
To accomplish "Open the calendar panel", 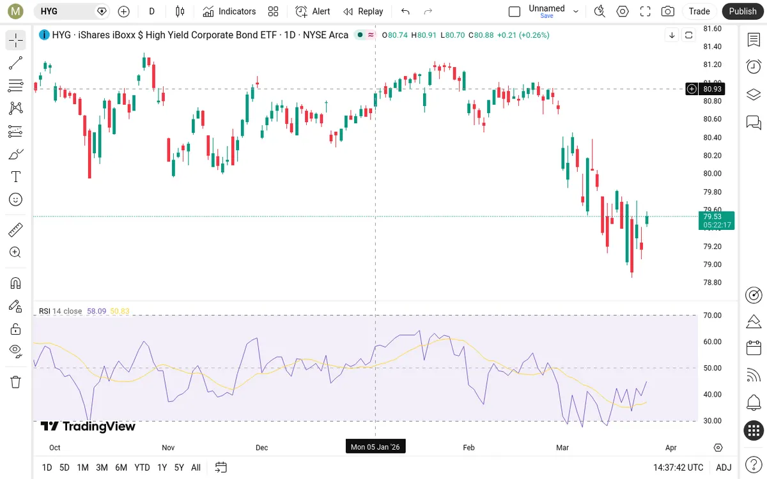I will pyautogui.click(x=754, y=348).
